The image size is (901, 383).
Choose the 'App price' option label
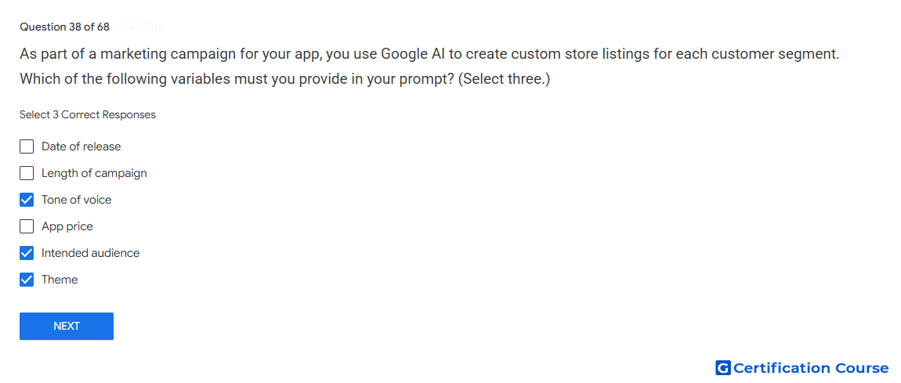67,227
